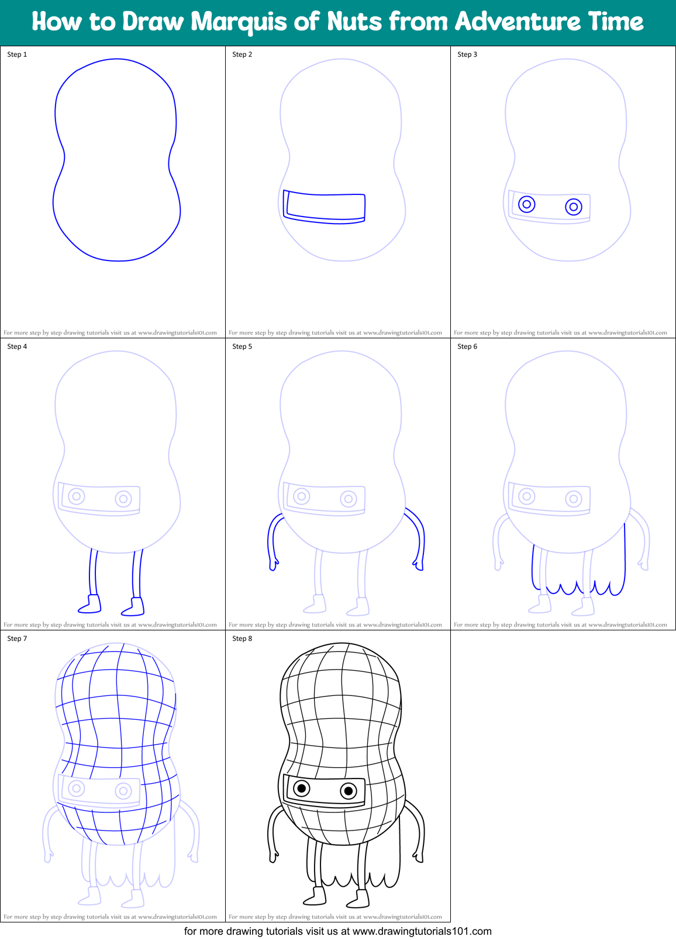Click the title 'How to Draw Marquis of Nuts'

[338, 22]
